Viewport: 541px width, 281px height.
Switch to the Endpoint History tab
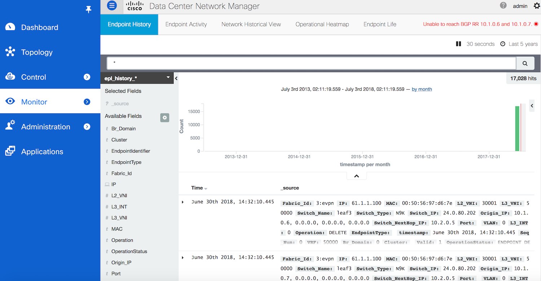point(129,24)
